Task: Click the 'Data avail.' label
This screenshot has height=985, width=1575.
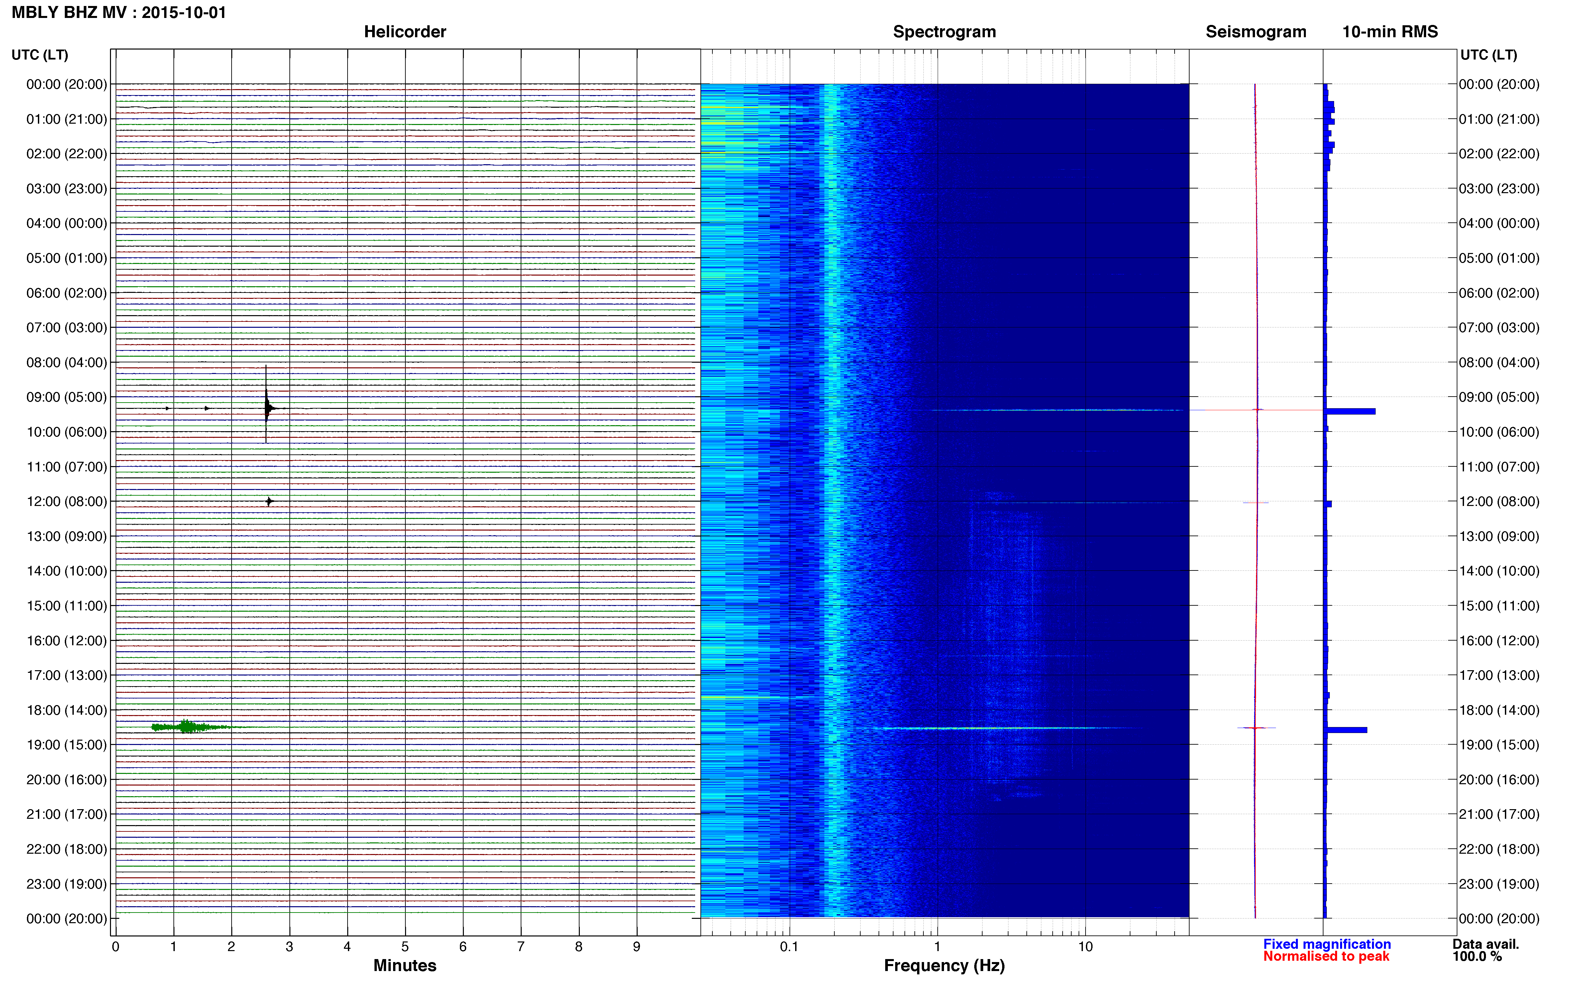Action: tap(1486, 944)
